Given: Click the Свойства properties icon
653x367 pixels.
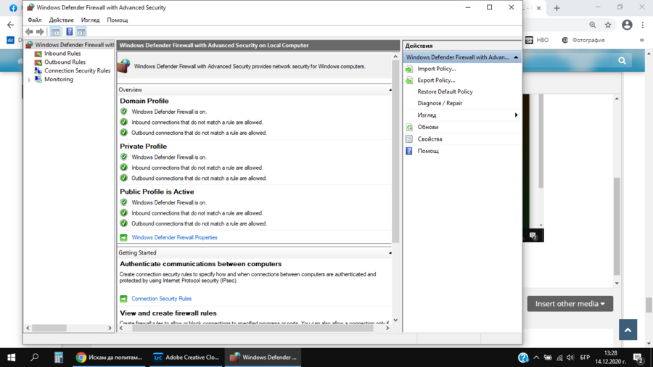Looking at the screenshot, I should (x=409, y=139).
